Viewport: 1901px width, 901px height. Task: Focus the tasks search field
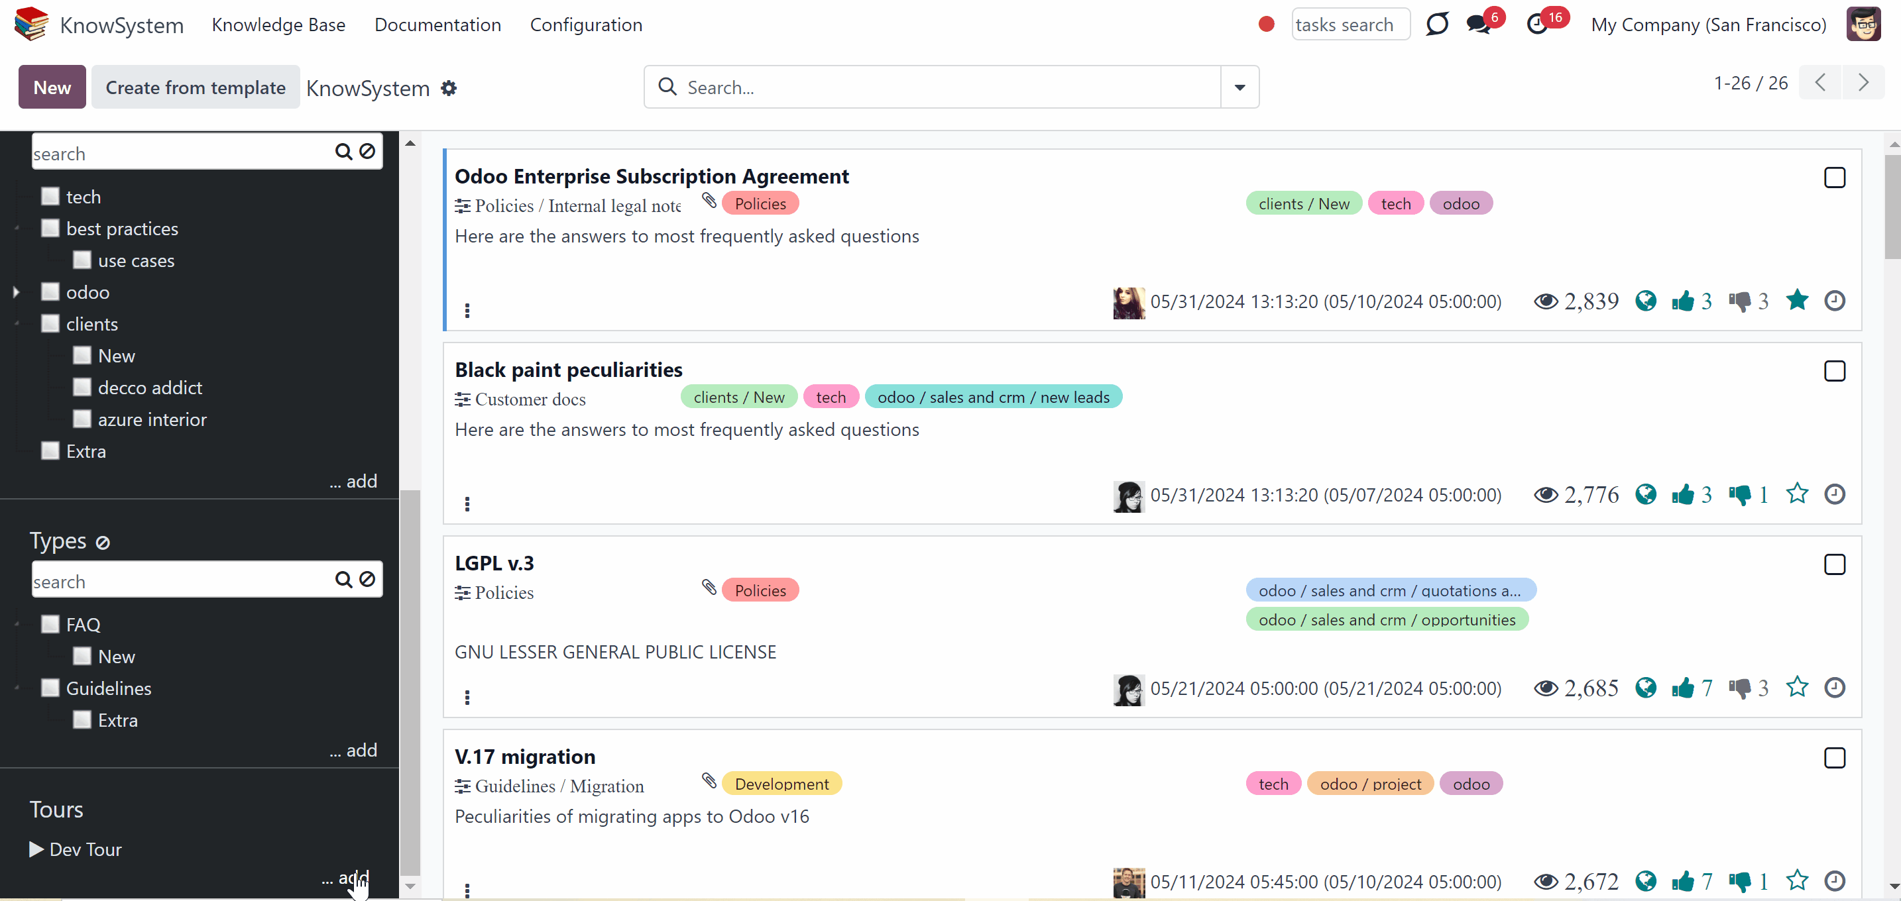point(1350,25)
